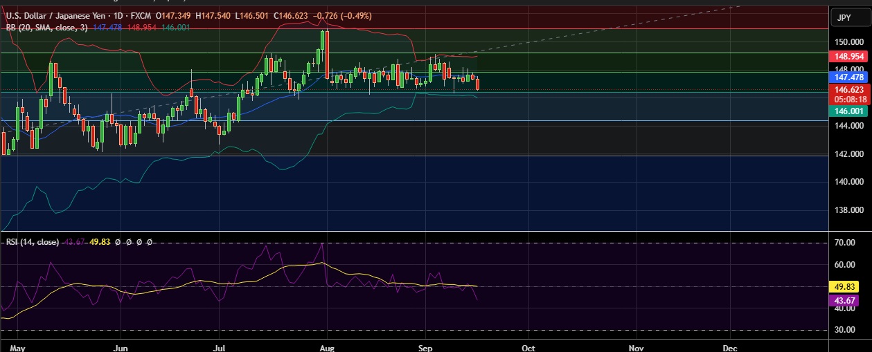Click the U.S. Dollar / Japanese Yen symbol title

point(51,15)
